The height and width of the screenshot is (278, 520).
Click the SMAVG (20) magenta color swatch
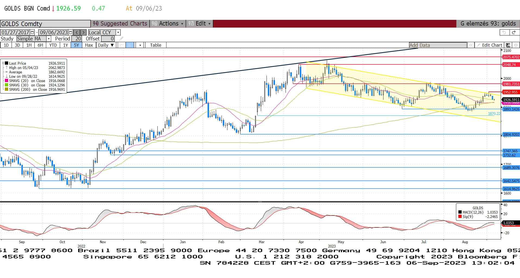coord(7,81)
